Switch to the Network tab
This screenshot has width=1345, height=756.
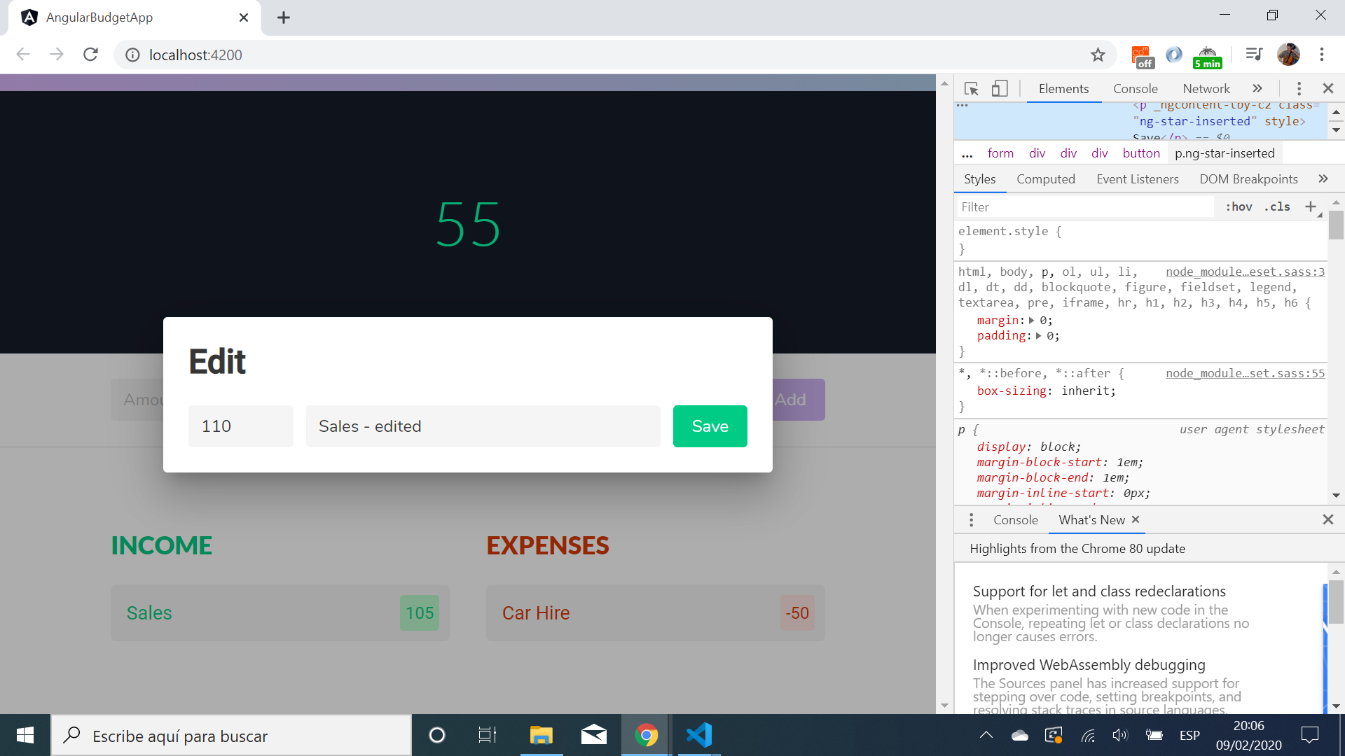click(x=1206, y=89)
